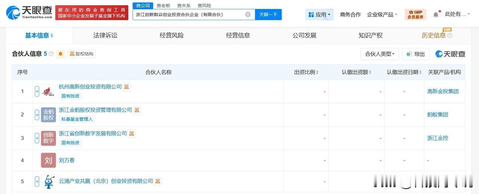Switch to the 知识产权 tab

click(370, 35)
